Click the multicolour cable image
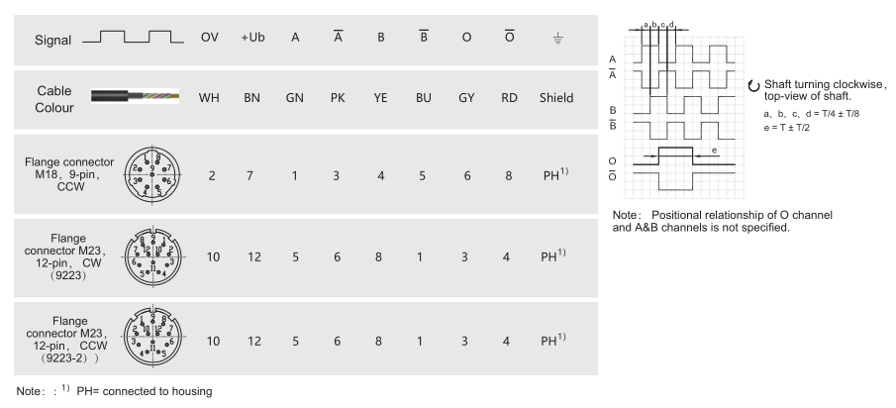The width and height of the screenshot is (896, 408). pyautogui.click(x=137, y=98)
